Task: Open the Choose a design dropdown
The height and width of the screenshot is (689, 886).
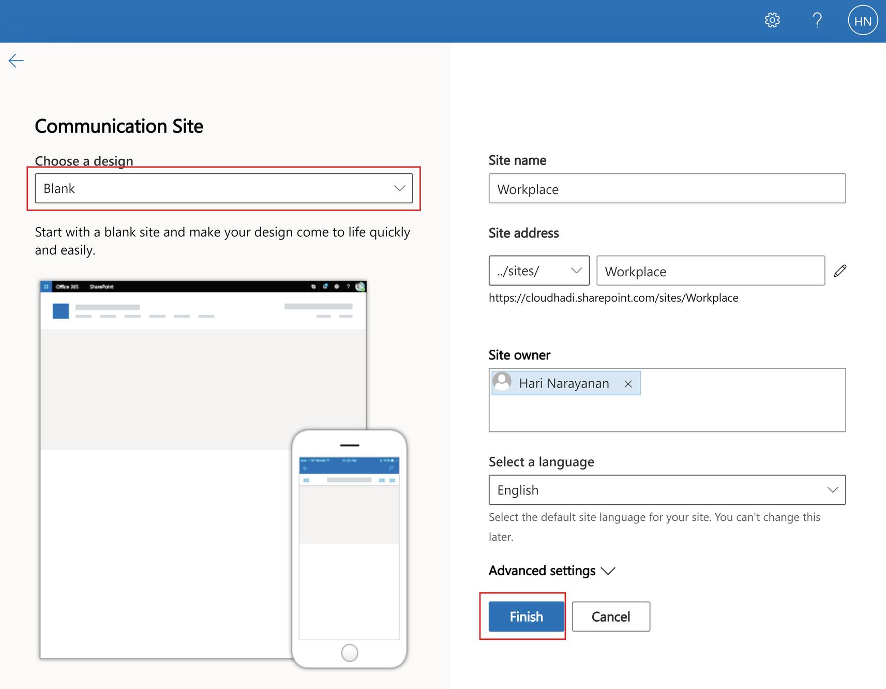Action: click(223, 188)
